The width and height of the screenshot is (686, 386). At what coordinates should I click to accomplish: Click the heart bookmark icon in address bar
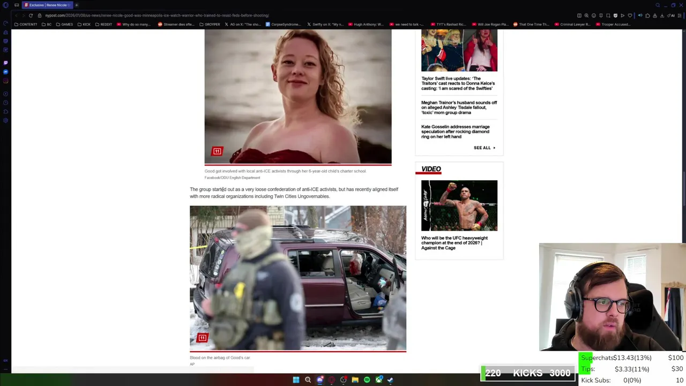tap(630, 16)
